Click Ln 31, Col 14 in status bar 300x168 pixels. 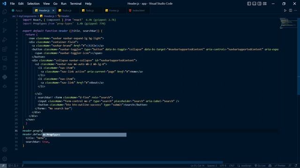tap(197, 166)
